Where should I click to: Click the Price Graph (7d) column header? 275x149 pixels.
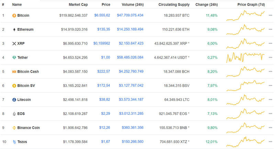251,4
